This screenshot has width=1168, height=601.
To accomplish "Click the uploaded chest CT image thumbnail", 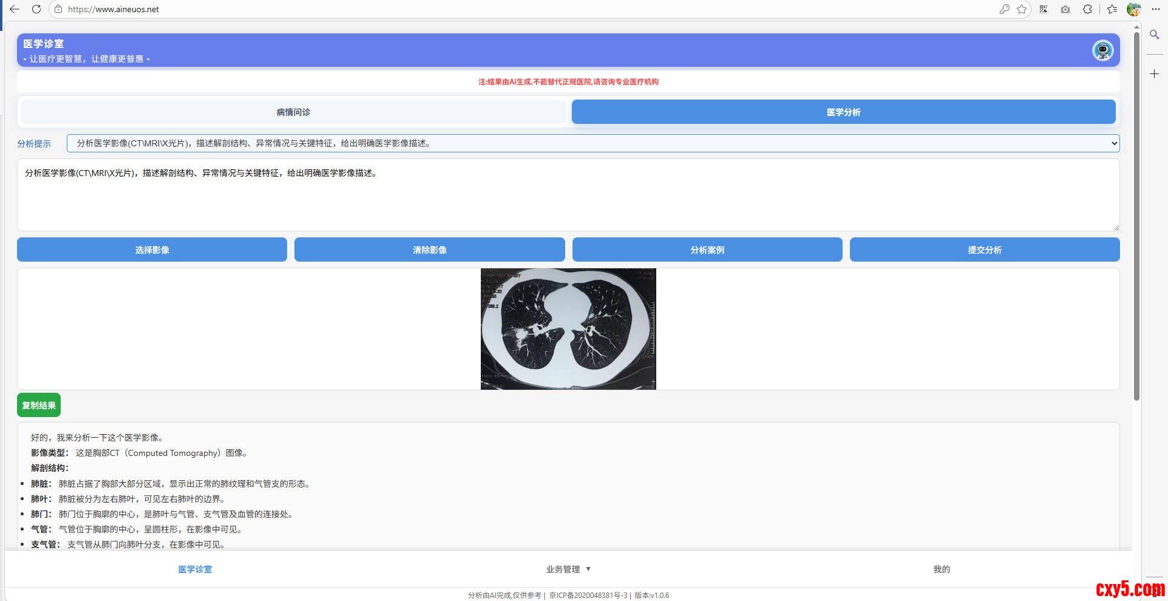I will [568, 328].
